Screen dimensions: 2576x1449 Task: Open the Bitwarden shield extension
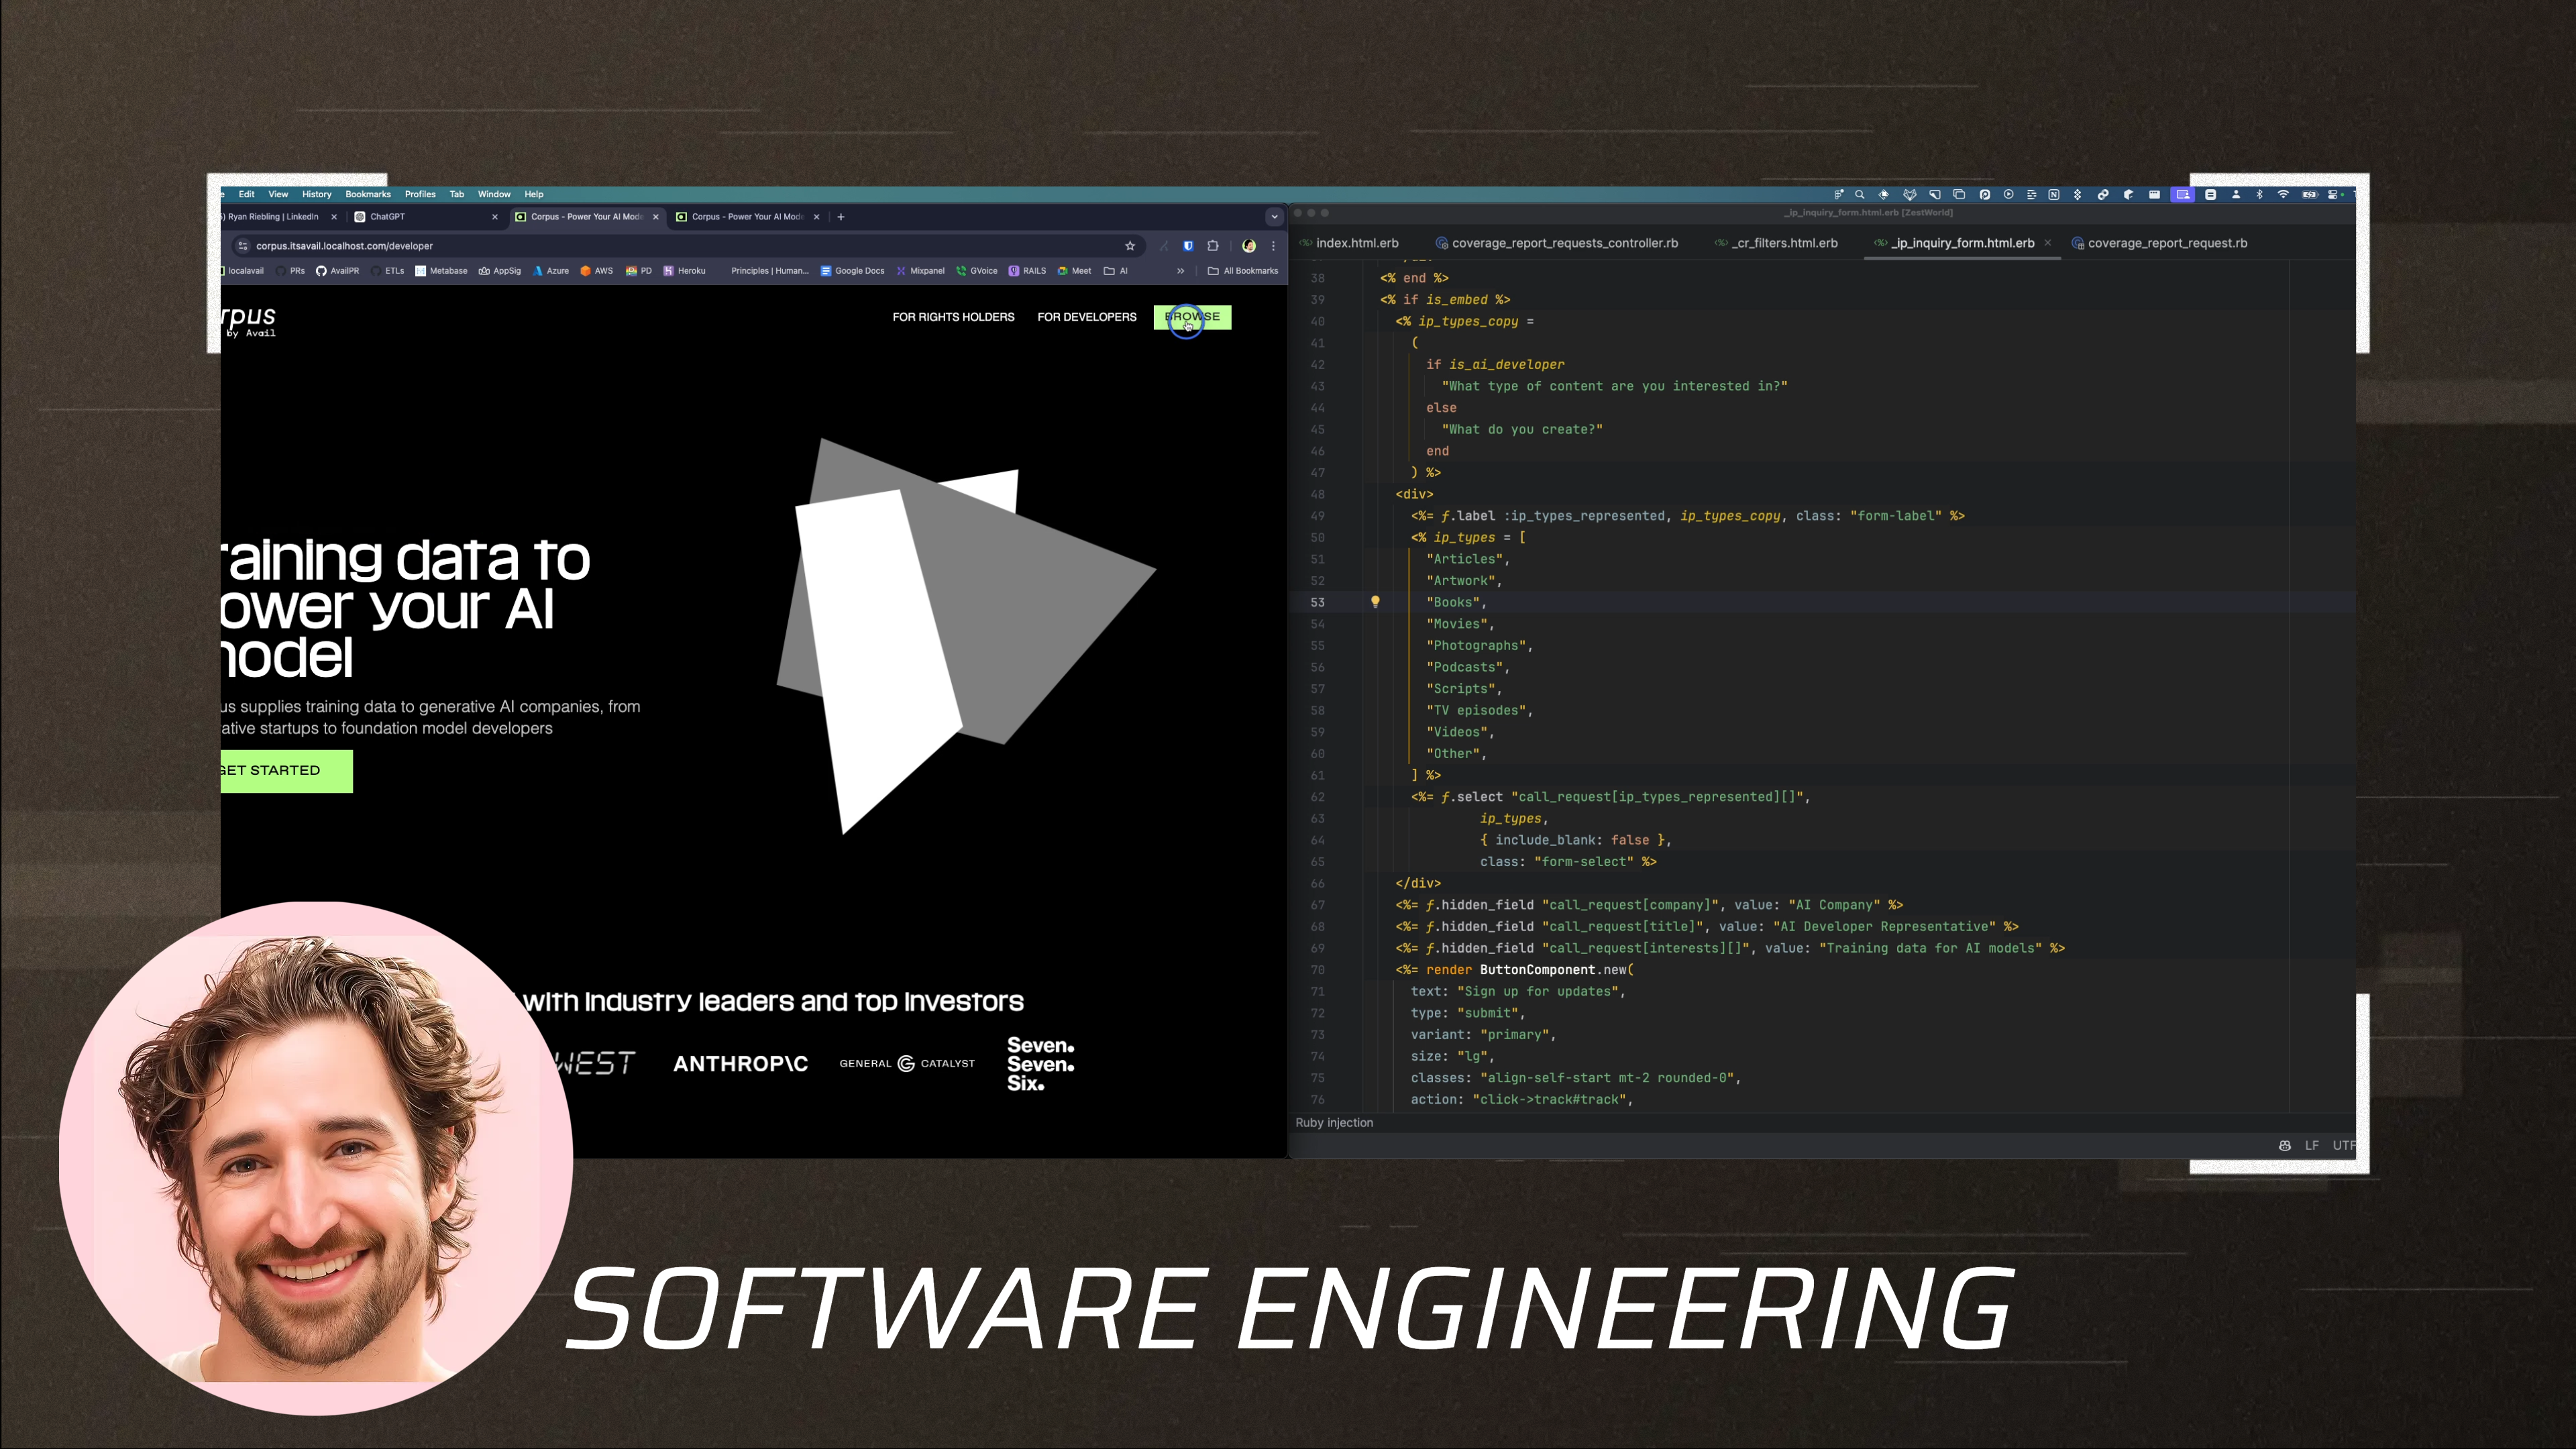click(1188, 246)
